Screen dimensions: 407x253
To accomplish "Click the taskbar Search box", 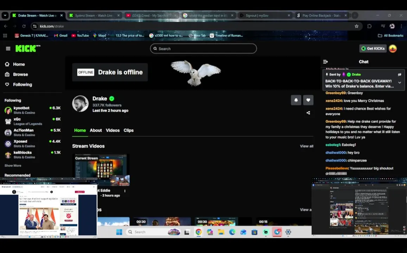I will point(154,232).
